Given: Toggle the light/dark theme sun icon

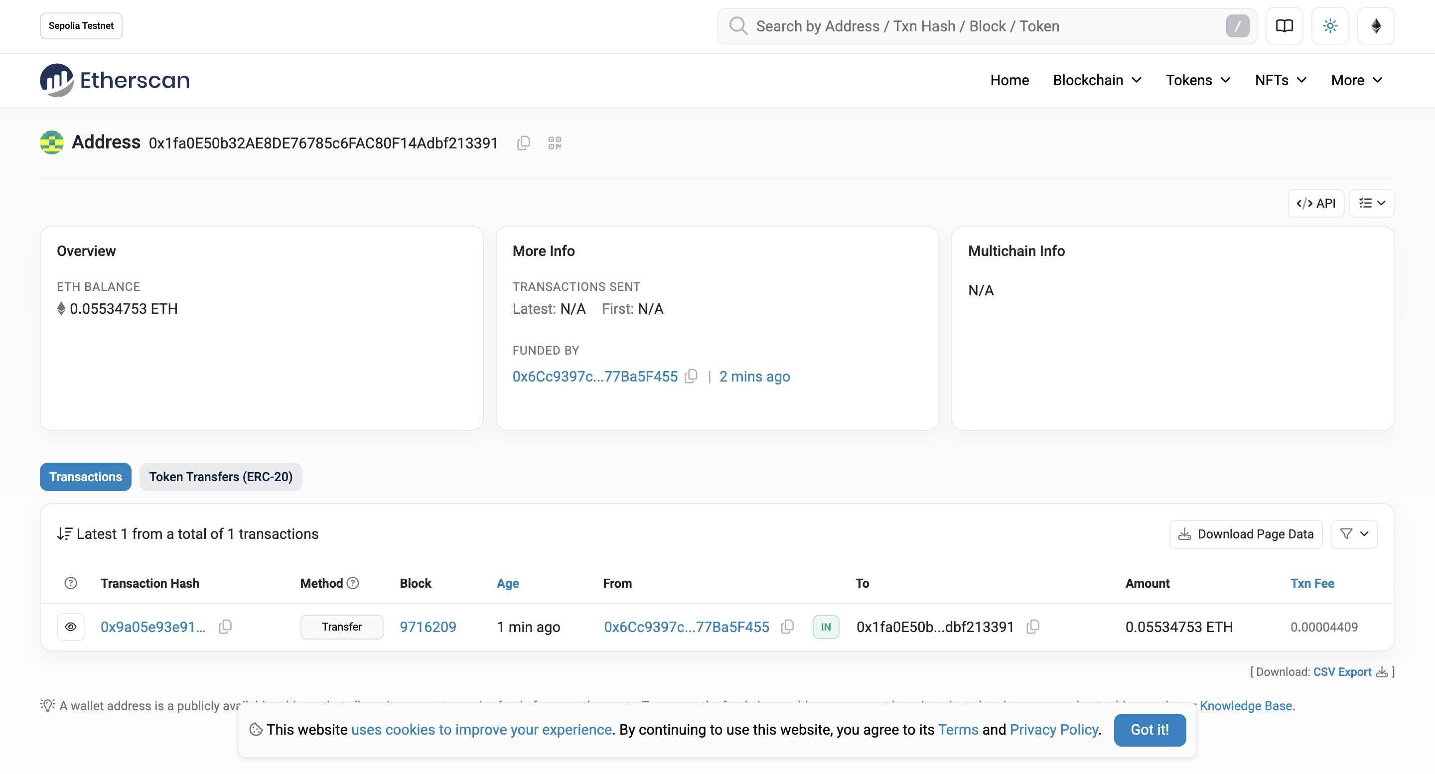Looking at the screenshot, I should tap(1330, 26).
